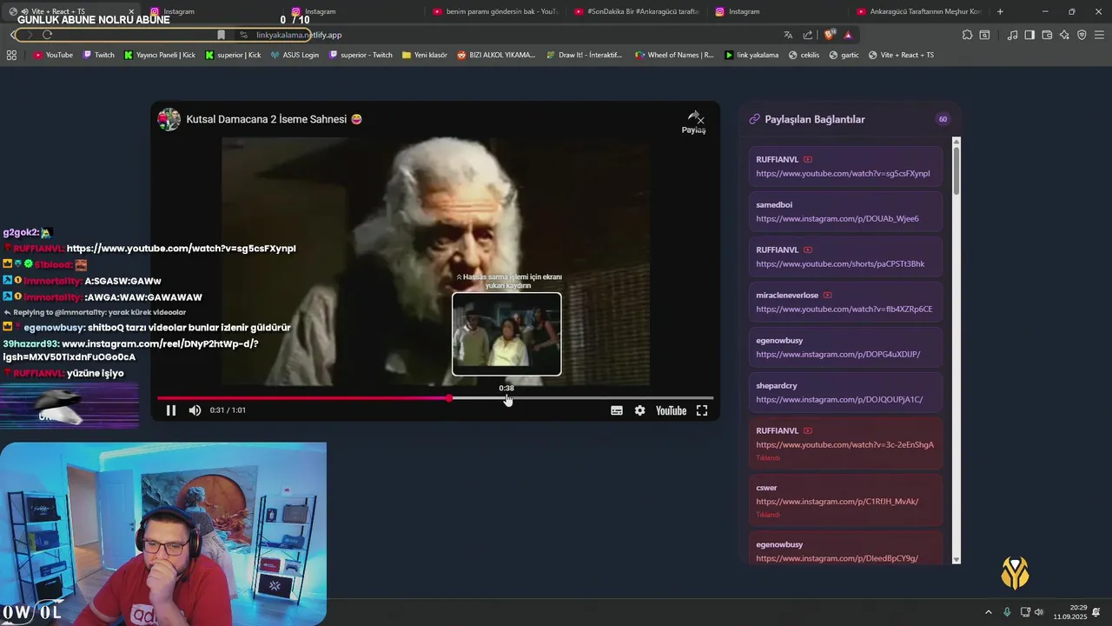The height and width of the screenshot is (626, 1112).
Task: Click the translate page icon in address bar
Action: (788, 35)
